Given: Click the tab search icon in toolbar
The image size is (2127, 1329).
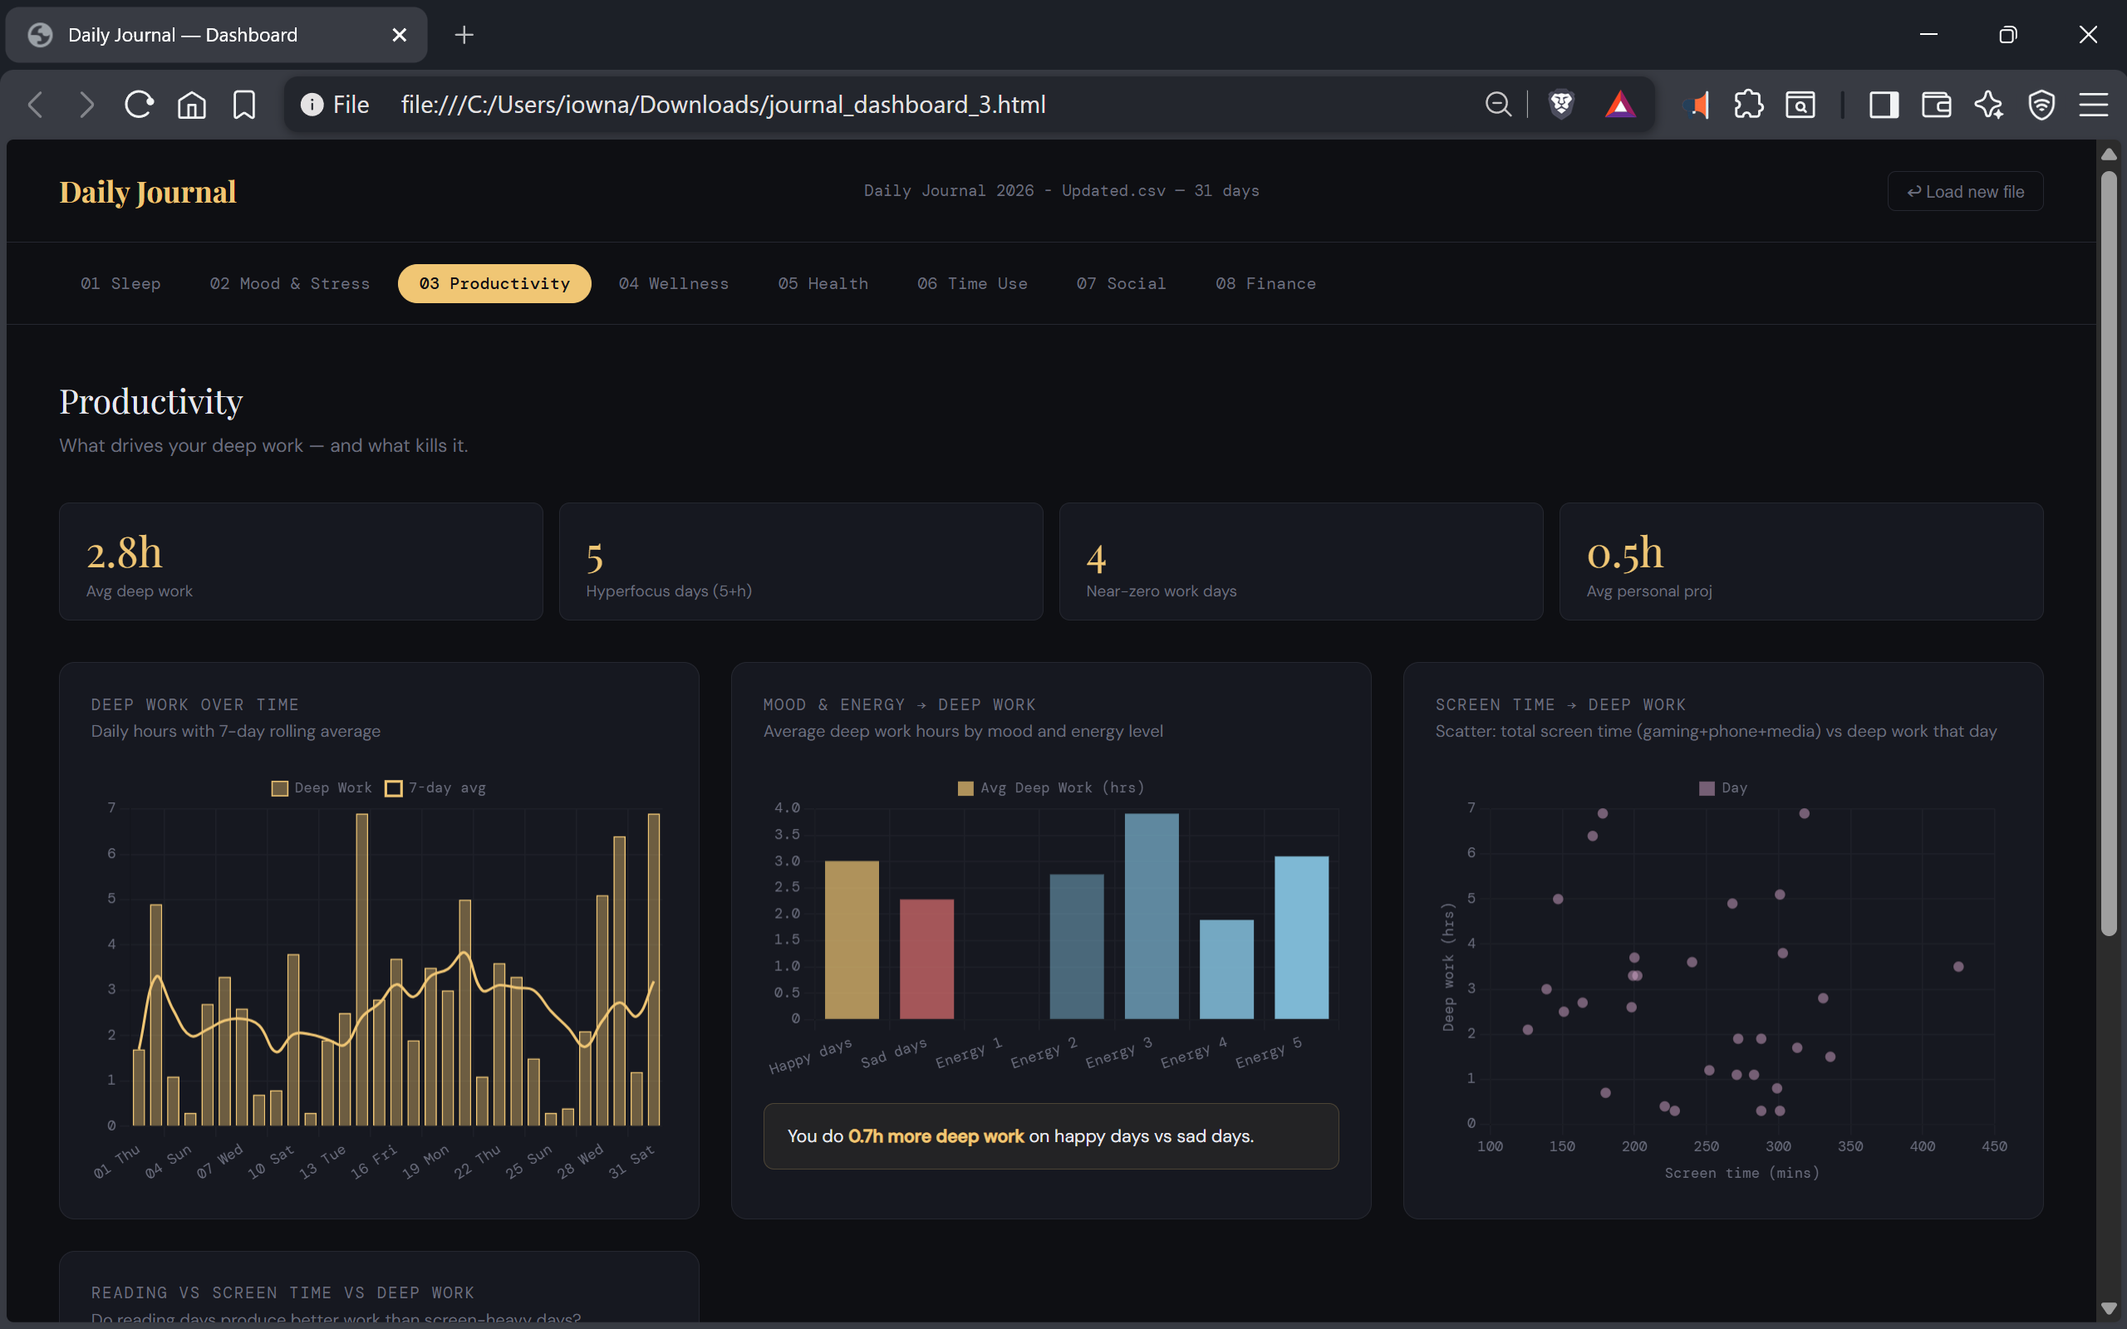Looking at the screenshot, I should pos(1800,105).
